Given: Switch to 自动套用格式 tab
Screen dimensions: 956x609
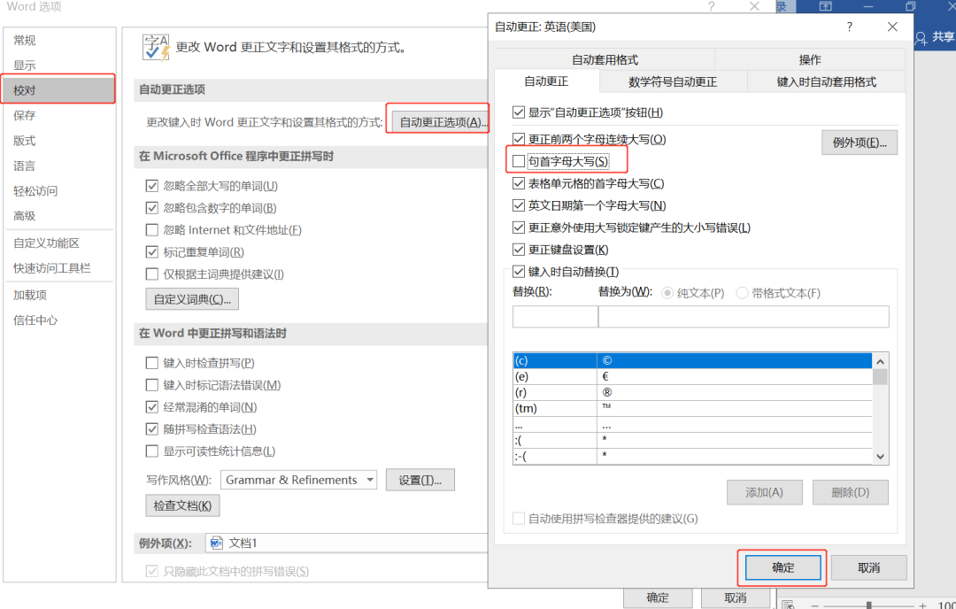Looking at the screenshot, I should click(605, 59).
